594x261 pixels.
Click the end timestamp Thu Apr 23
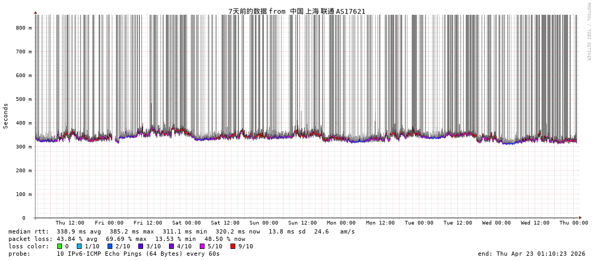pyautogui.click(x=531, y=254)
